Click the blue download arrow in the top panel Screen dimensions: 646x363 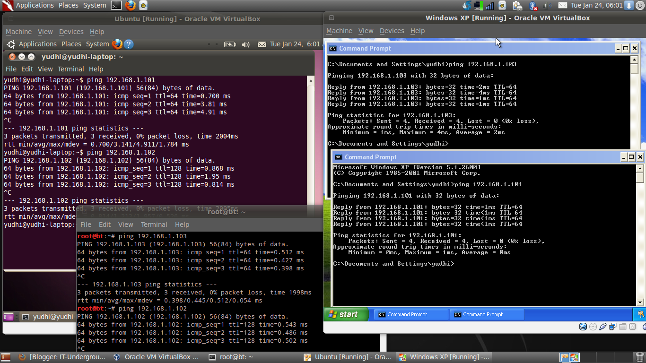tap(629, 5)
